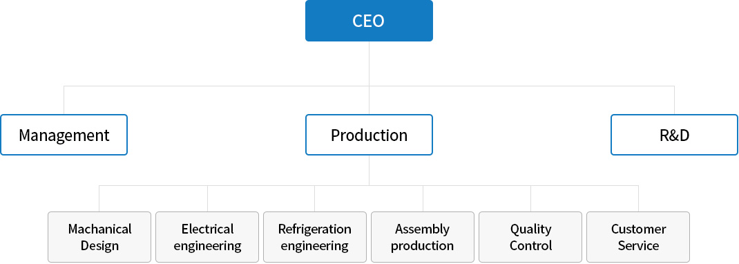
Task: Select the Electrical engineering box
Action: click(207, 237)
